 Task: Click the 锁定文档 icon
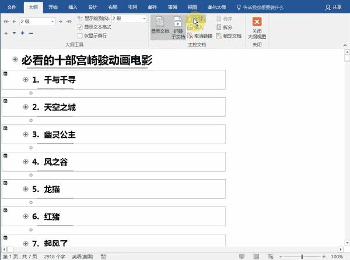click(x=219, y=36)
